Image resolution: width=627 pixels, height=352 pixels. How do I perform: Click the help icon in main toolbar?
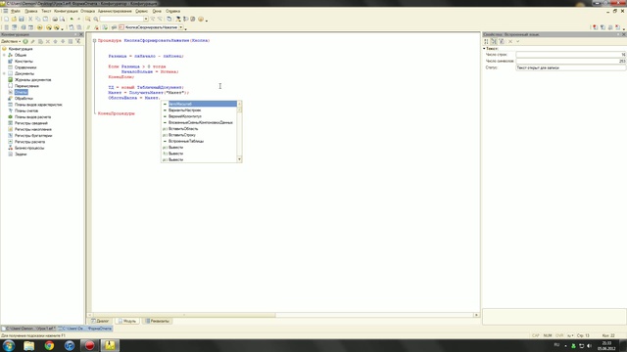pos(201,19)
